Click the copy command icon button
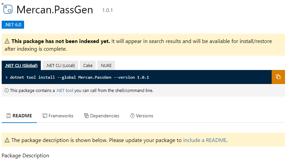288x162 pixels. 278,77
